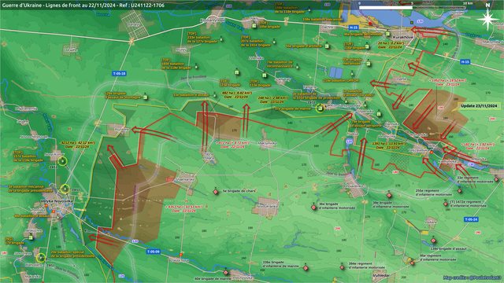Select the 394e régiment d'infanterie motorisée marker
The width and height of the screenshot is (504, 283).
tap(342, 267)
